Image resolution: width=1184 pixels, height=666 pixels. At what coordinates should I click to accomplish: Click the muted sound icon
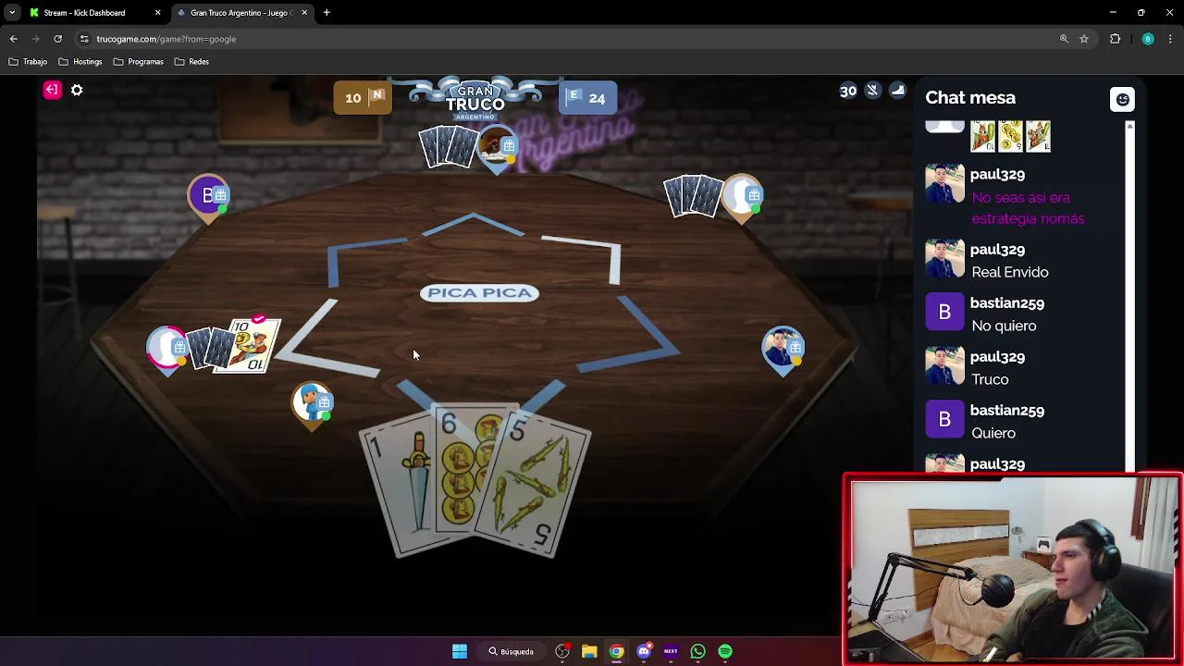pyautogui.click(x=872, y=90)
